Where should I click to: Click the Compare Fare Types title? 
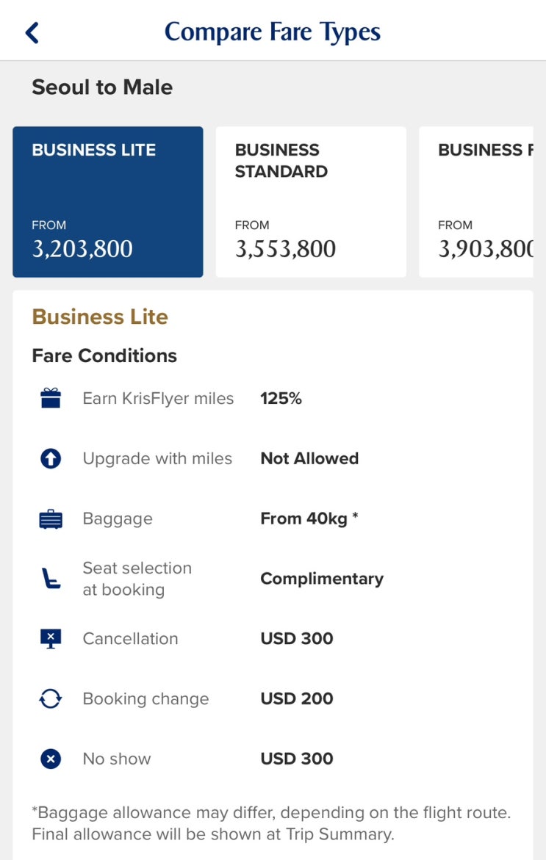click(x=273, y=32)
